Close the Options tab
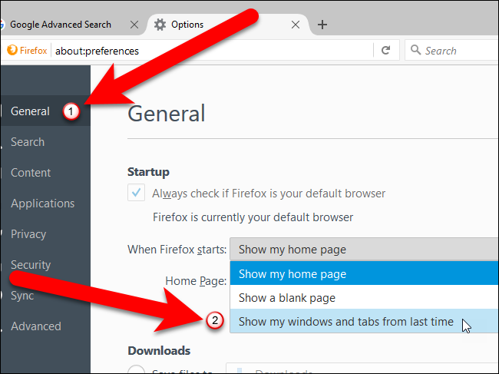Viewport: 499px width, 374px height. 296,25
